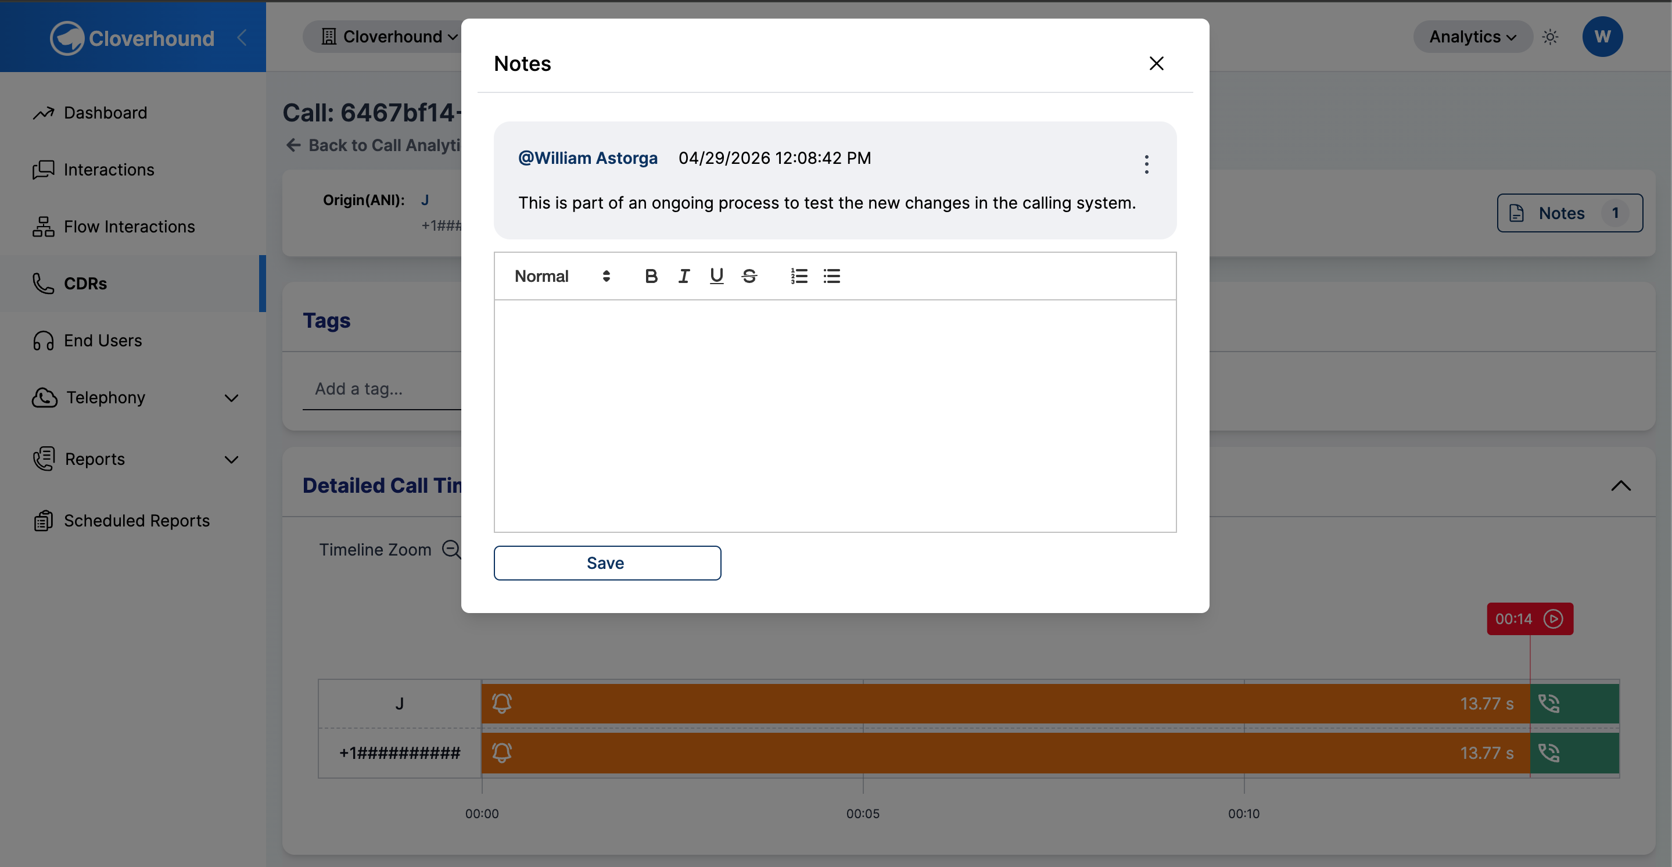Click the @William Astorga mention
This screenshot has height=867, width=1672.
coord(587,158)
